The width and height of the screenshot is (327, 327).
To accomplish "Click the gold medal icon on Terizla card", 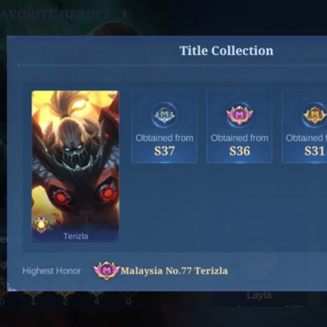I will click(x=41, y=225).
